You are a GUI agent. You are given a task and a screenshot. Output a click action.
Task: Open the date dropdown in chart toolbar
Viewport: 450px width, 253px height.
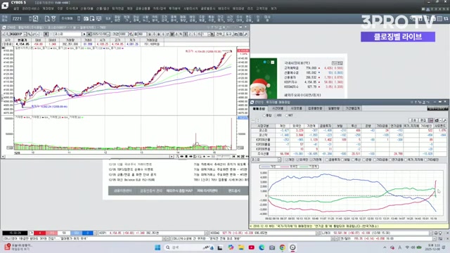(x=108, y=34)
